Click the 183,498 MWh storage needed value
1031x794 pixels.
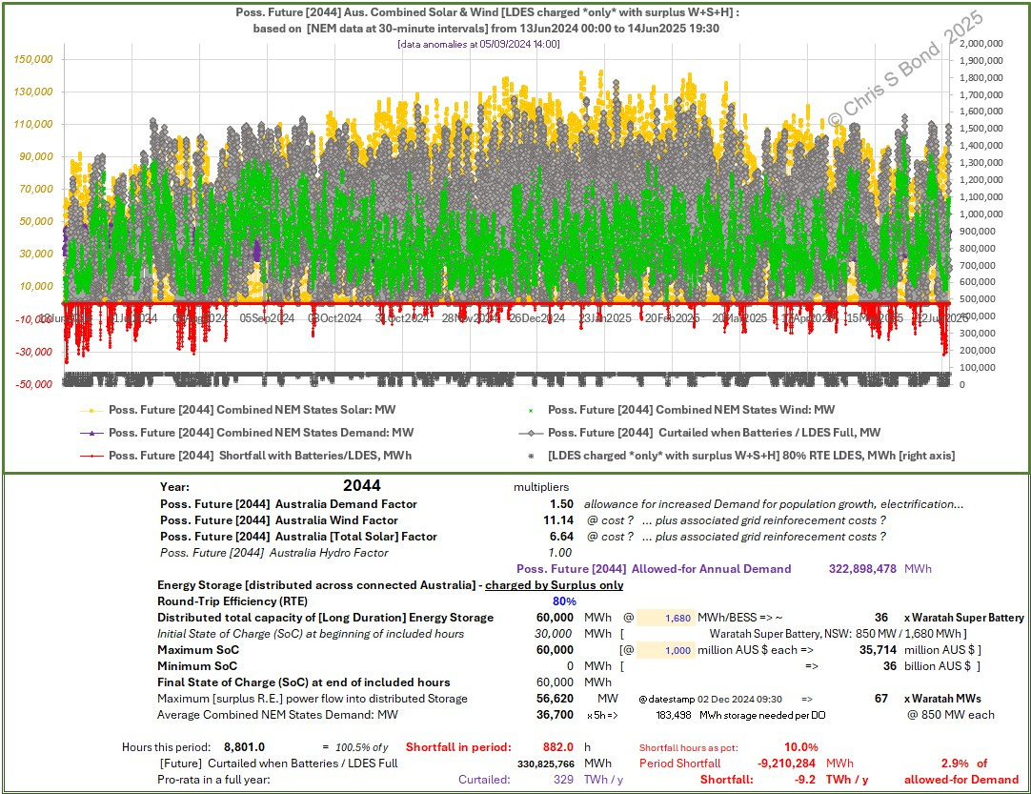point(674,715)
